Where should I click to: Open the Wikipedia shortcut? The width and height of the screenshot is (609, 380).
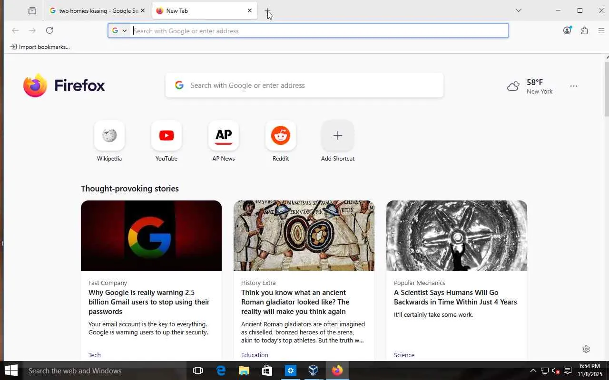109,142
